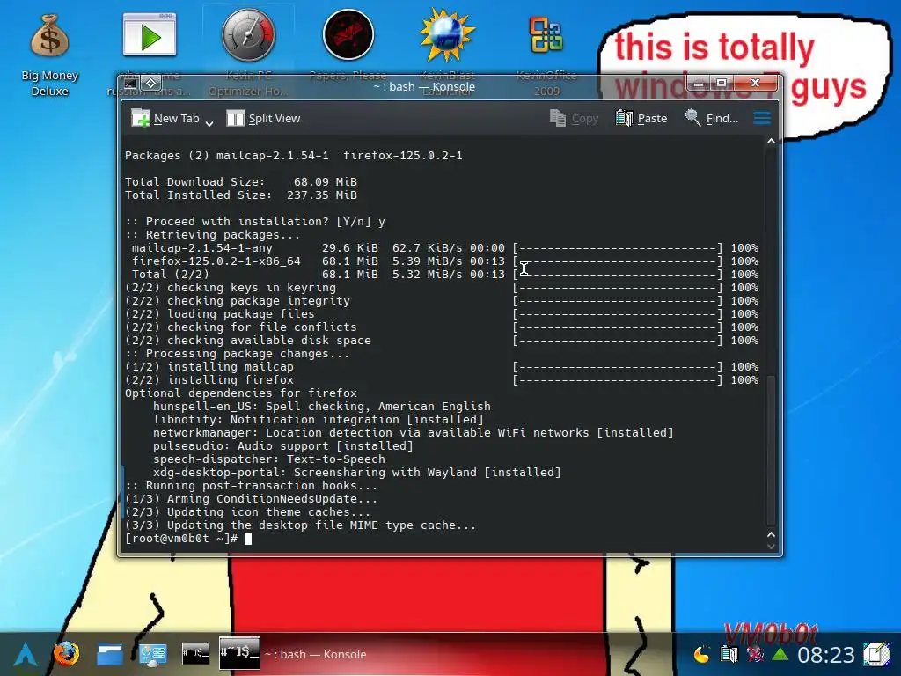Click the scrollbar up arrow in Konsole

pos(771,141)
